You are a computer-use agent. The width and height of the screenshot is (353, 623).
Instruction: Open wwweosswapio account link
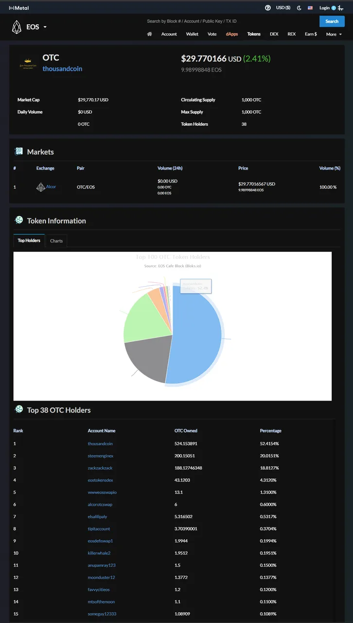click(x=102, y=492)
